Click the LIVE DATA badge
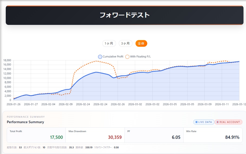The image size is (246, 154). point(204,122)
